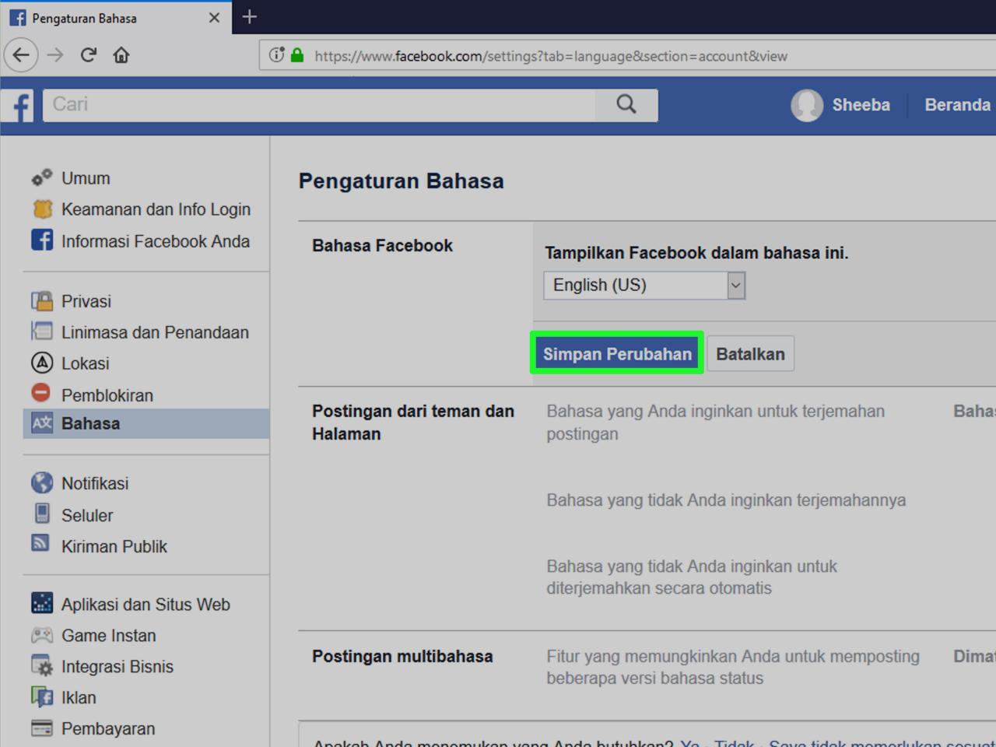Click the site info icon in address bar

coord(276,55)
